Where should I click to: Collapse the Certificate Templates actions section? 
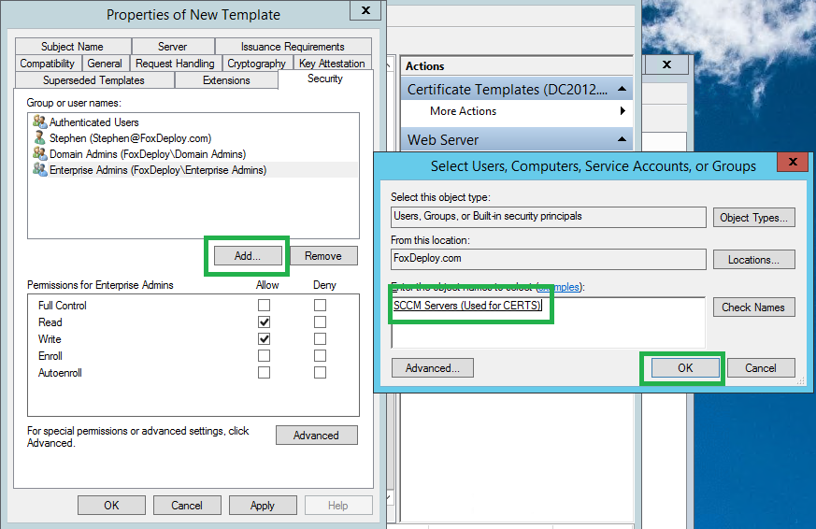click(622, 89)
